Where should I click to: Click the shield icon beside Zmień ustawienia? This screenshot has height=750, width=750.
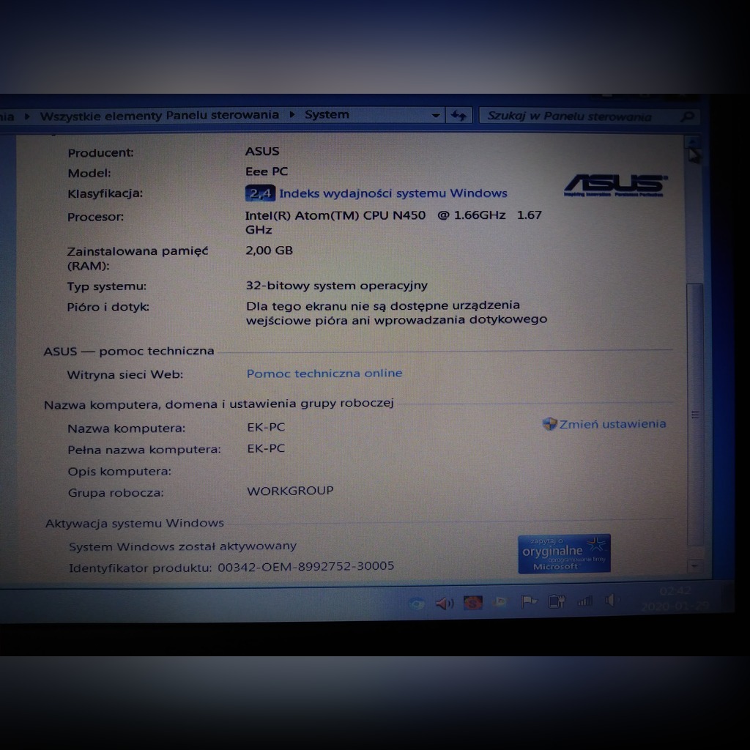pyautogui.click(x=549, y=424)
